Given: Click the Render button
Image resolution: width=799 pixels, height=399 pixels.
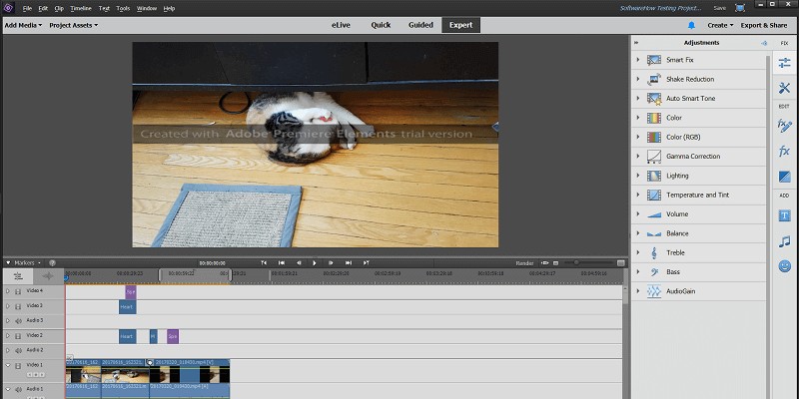Looking at the screenshot, I should [x=525, y=263].
